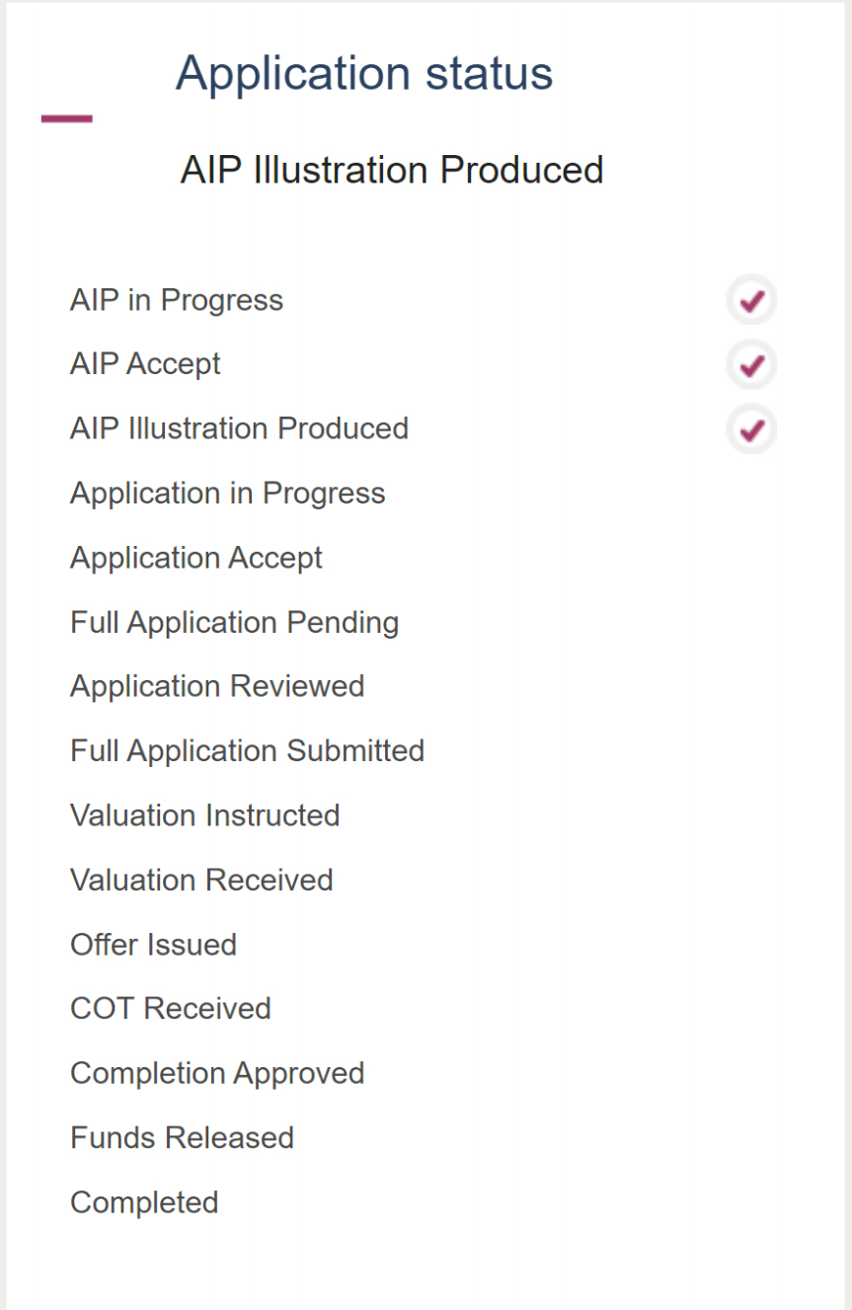
Task: Click the Application status heading
Action: coord(364,74)
